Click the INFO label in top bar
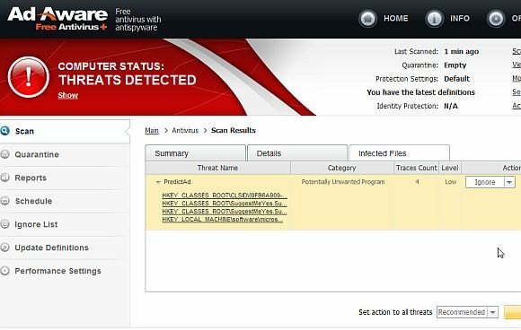This screenshot has width=521, height=330. click(x=460, y=18)
